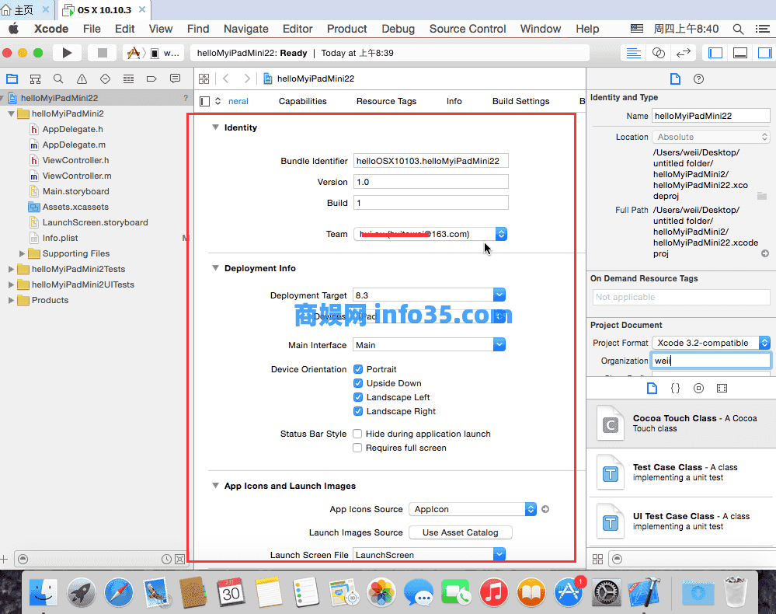Click the Organization text field
This screenshot has height=614, width=776.
point(711,361)
